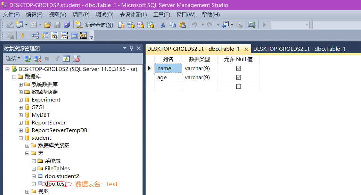361x195 pixels.
Task: Click the Manage Check Constraints icon
Action: tap(74, 36)
